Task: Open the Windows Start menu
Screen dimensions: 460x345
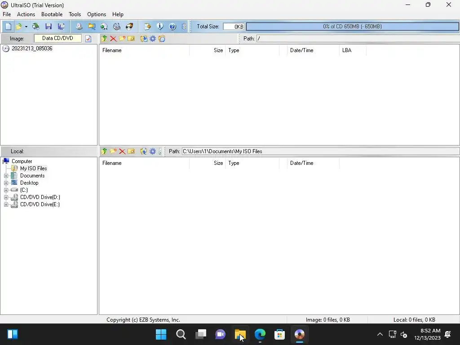Action: pos(161,334)
